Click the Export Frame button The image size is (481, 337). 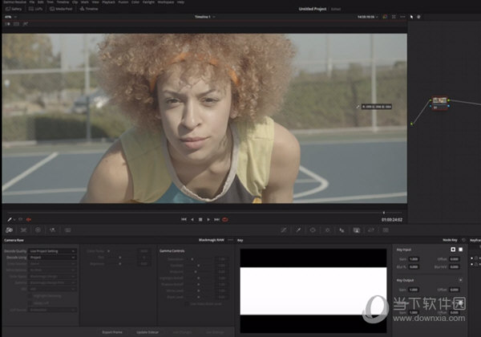pyautogui.click(x=112, y=331)
